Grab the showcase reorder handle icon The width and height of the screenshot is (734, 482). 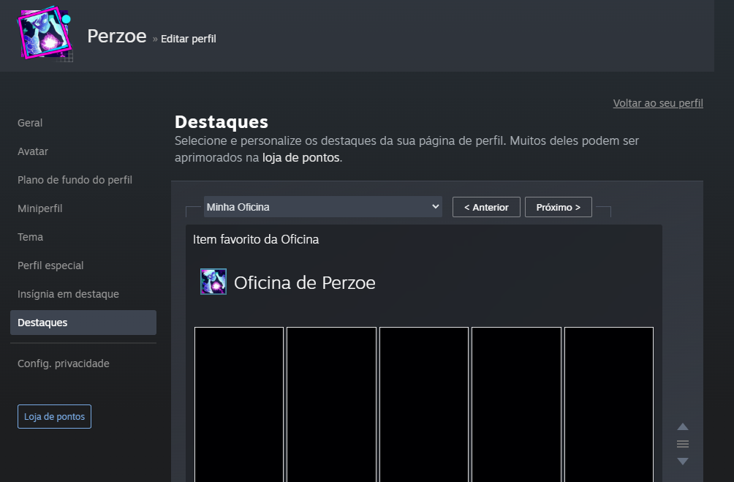click(x=683, y=444)
